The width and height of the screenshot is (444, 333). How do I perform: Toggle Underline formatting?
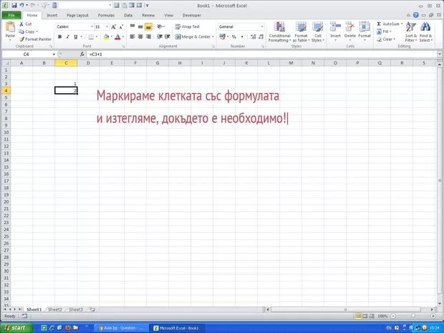click(76, 37)
